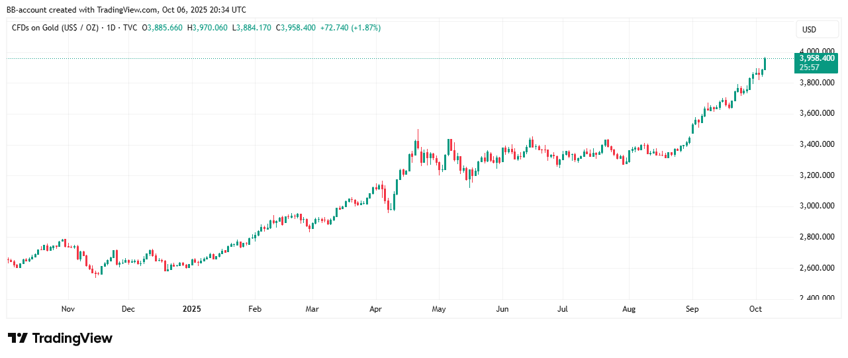
Task: Select the Nov marker on time axis
Action: [68, 309]
